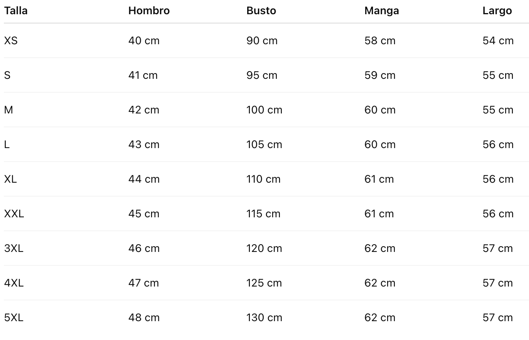Click the 40 cm shoulder value
This screenshot has height=340, width=529.
point(144,41)
